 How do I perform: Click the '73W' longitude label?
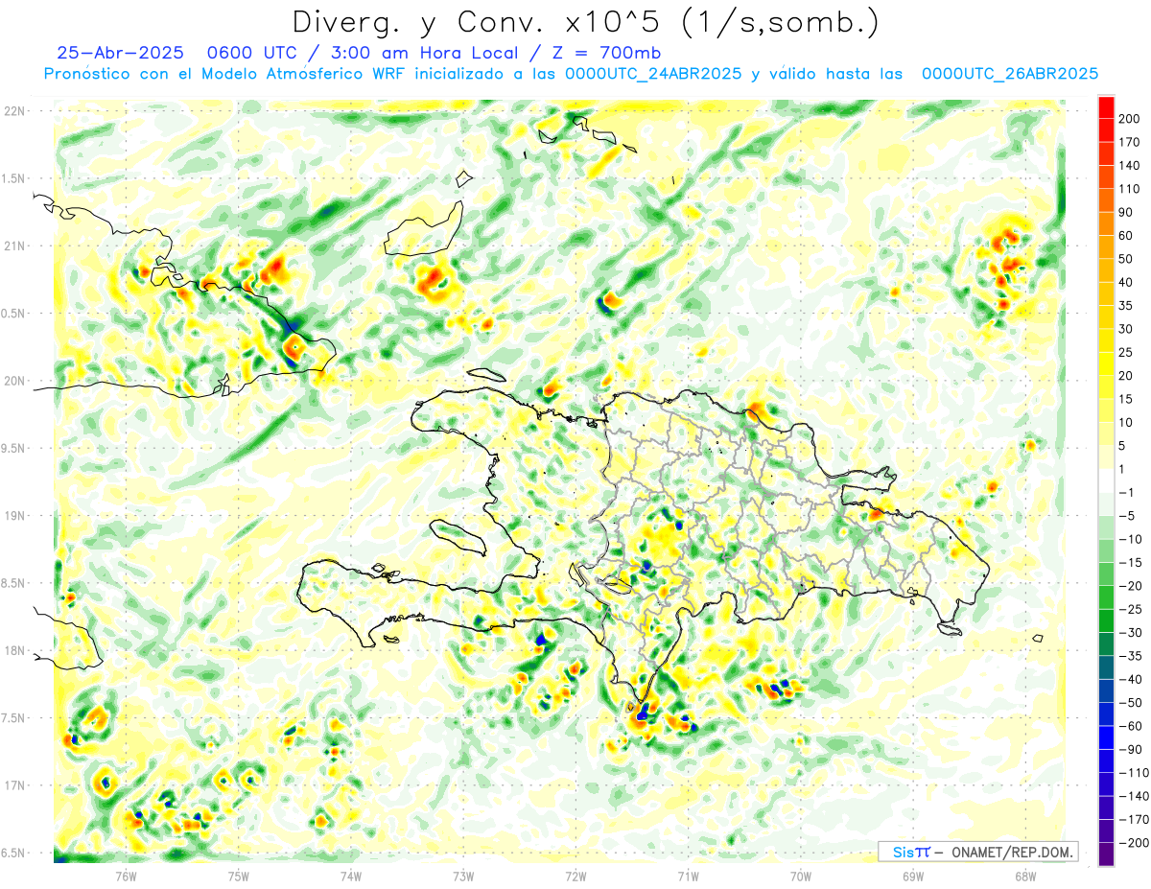463,875
